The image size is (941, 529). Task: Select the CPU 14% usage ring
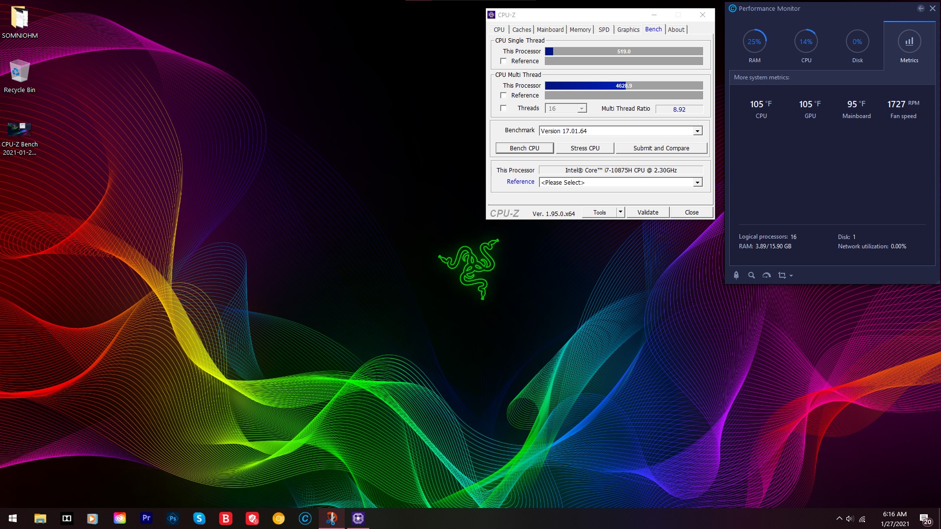tap(806, 42)
